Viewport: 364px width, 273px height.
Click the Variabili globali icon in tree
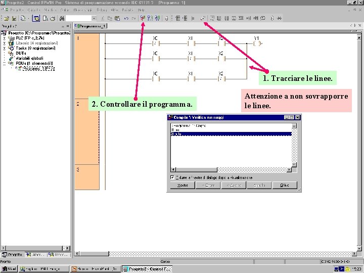pos(11,58)
